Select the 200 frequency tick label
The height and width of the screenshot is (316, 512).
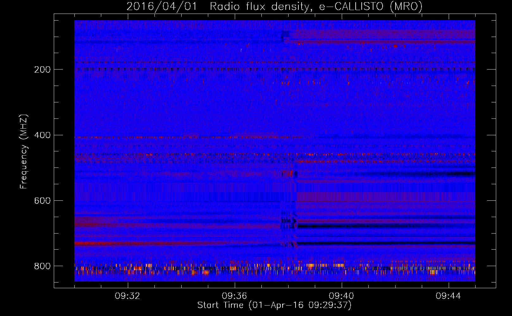click(42, 70)
